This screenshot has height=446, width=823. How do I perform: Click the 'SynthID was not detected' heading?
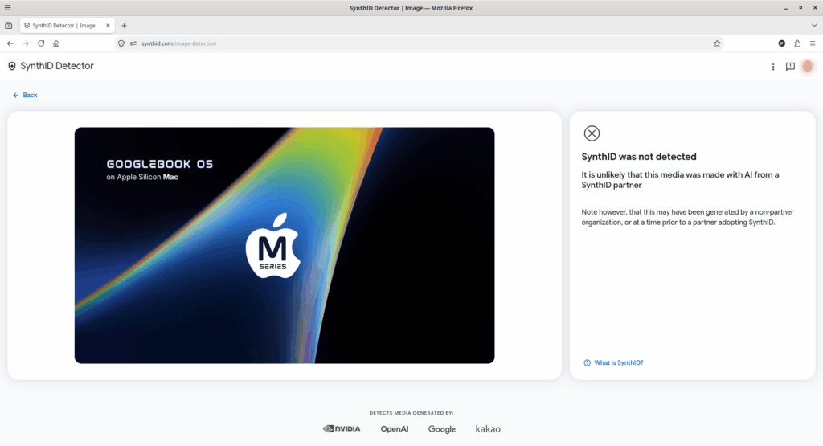coord(639,157)
